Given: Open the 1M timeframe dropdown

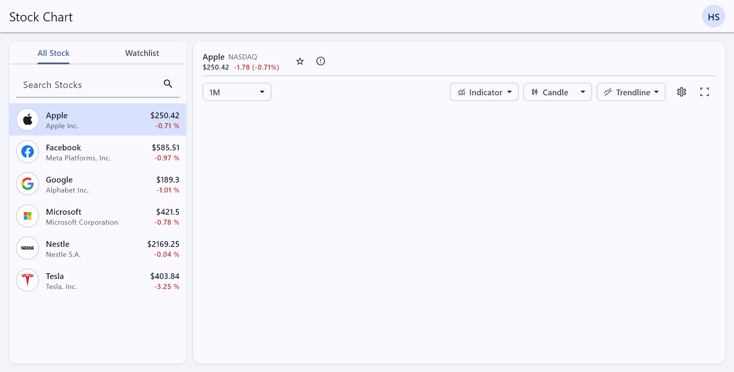Looking at the screenshot, I should point(236,92).
